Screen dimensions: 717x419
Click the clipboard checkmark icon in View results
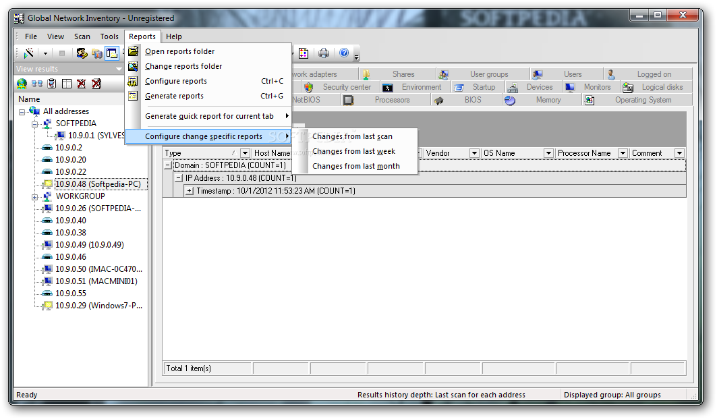coord(52,84)
